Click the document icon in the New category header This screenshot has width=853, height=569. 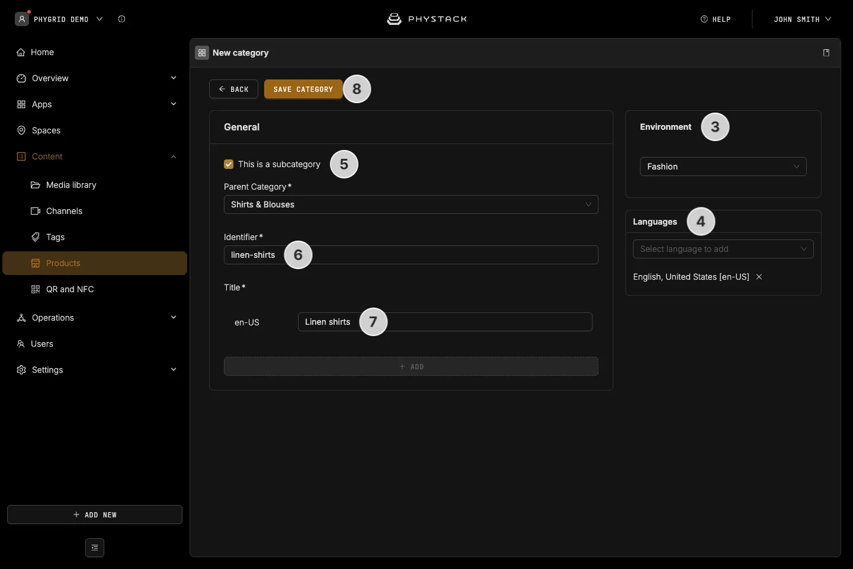tap(826, 53)
